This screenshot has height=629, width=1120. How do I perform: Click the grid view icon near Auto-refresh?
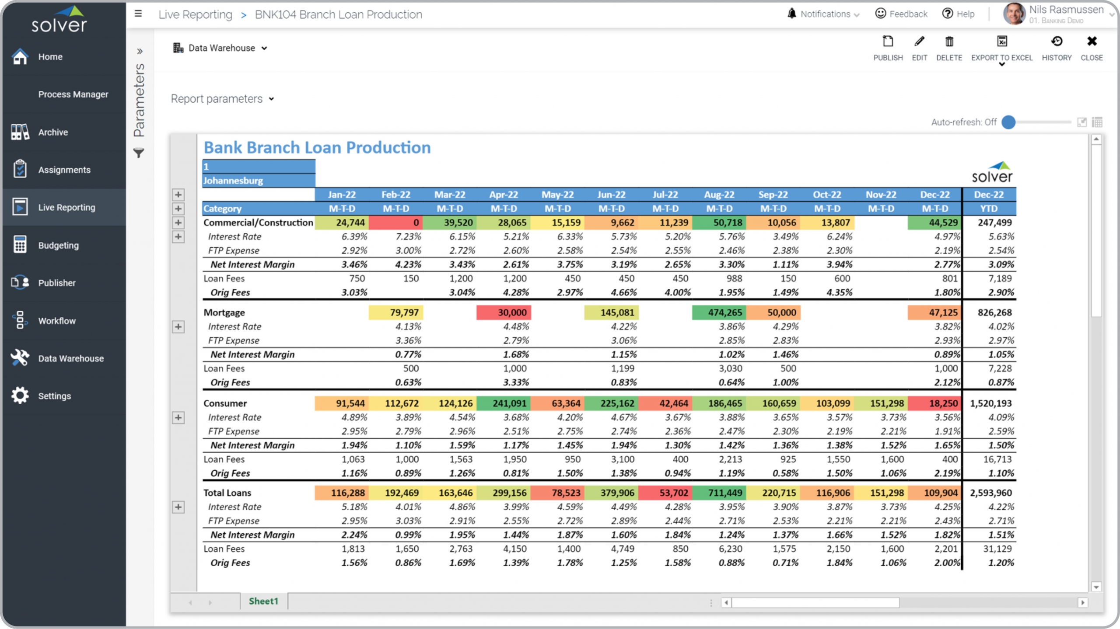coord(1097,122)
